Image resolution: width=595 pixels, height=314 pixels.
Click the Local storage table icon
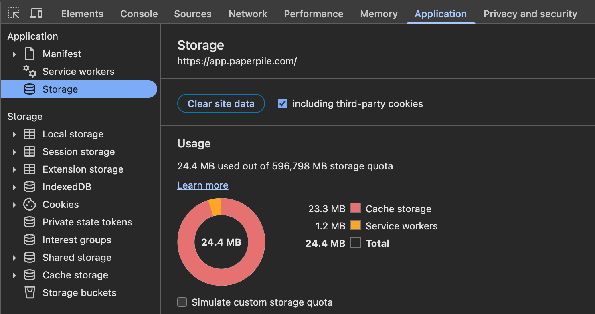(x=30, y=134)
